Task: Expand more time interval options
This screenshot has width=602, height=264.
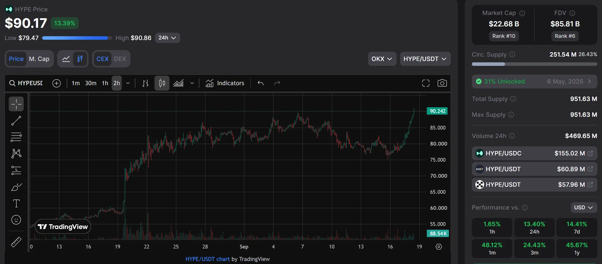Action: [x=128, y=83]
